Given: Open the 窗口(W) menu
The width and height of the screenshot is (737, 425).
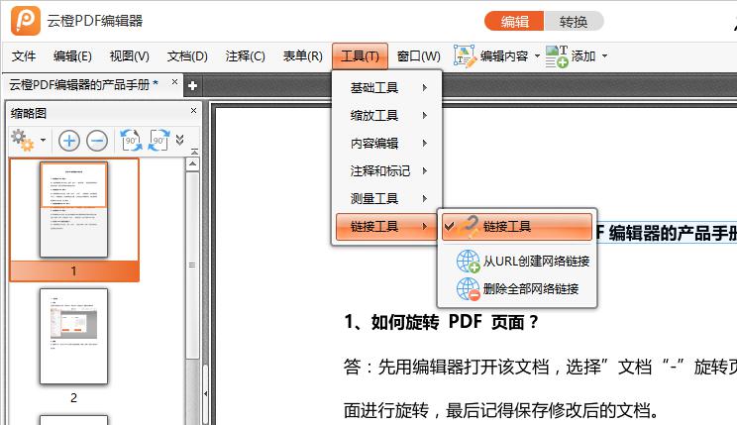Looking at the screenshot, I should coord(418,56).
